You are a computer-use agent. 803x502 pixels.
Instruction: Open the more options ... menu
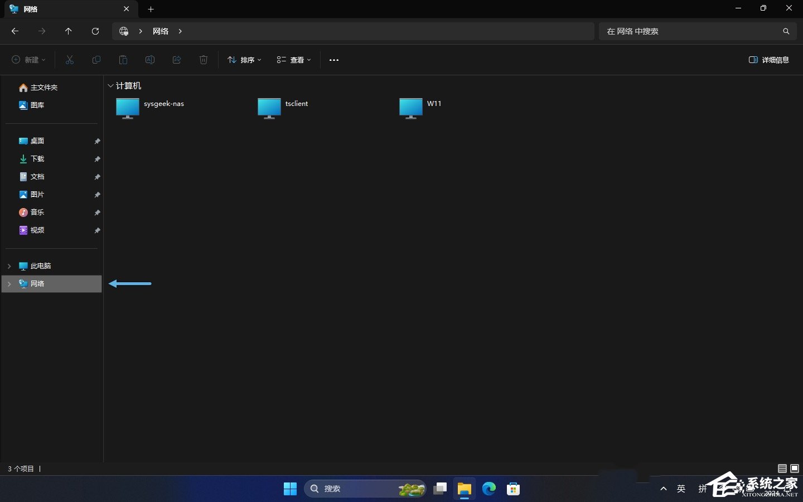coord(333,60)
